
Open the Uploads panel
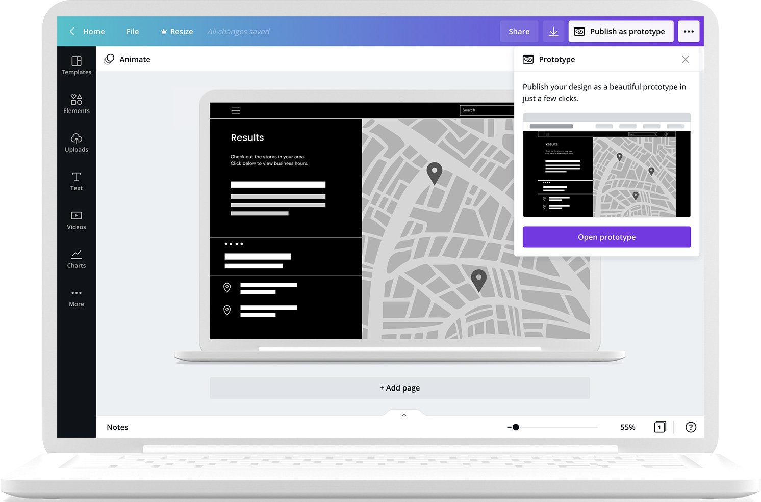(77, 143)
